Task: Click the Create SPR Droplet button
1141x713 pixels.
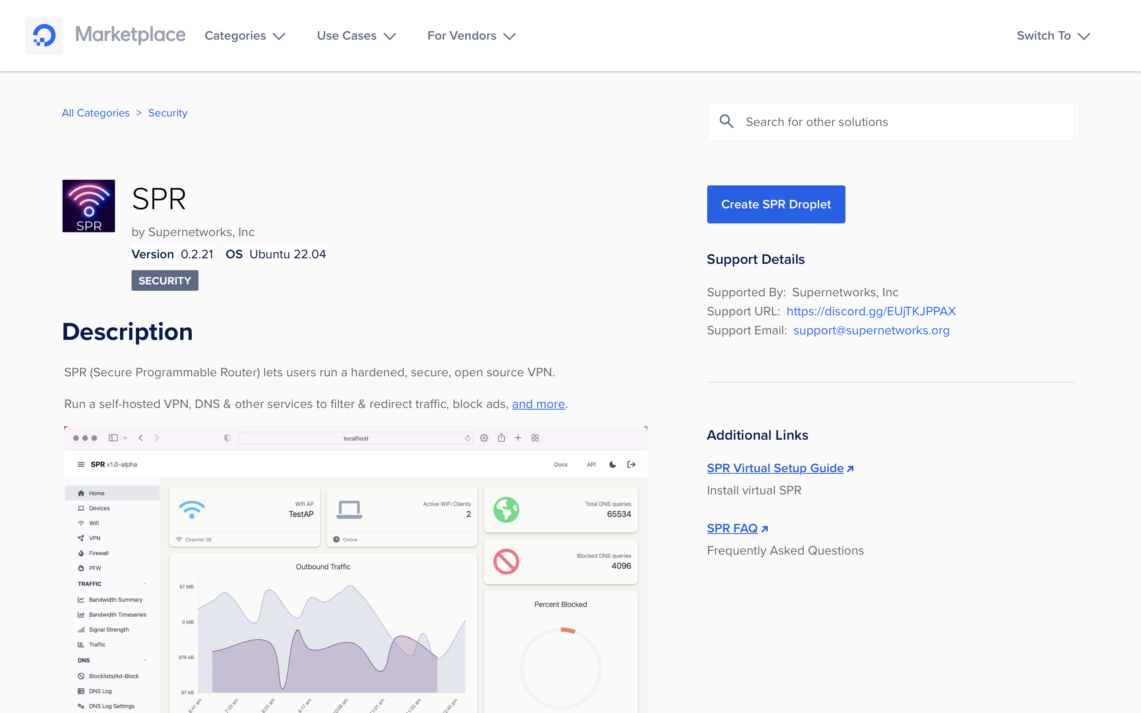Action: (x=776, y=204)
